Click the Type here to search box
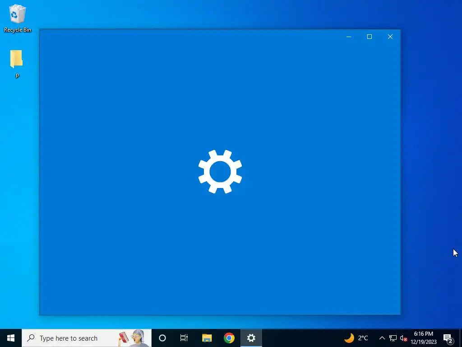The width and height of the screenshot is (462, 347). pyautogui.click(x=87, y=338)
